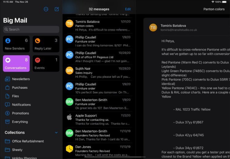Click the Events calendar icon
This screenshot has height=159, width=230.
[37, 60]
